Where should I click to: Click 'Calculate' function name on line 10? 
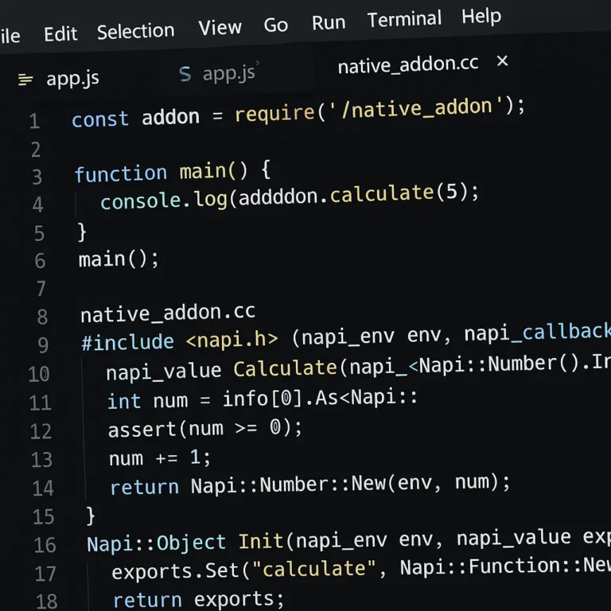pos(286,368)
